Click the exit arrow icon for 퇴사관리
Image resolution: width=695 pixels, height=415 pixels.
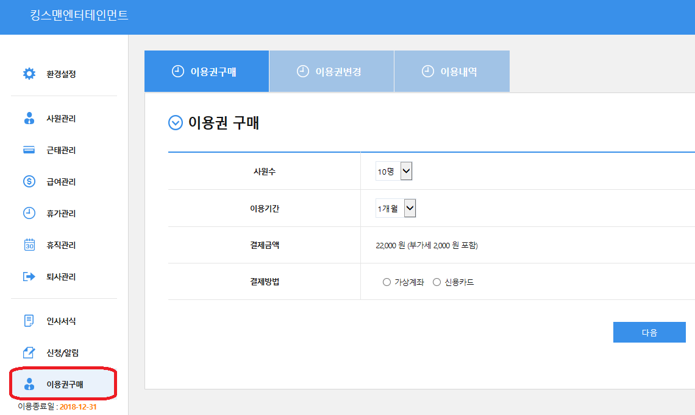click(29, 277)
